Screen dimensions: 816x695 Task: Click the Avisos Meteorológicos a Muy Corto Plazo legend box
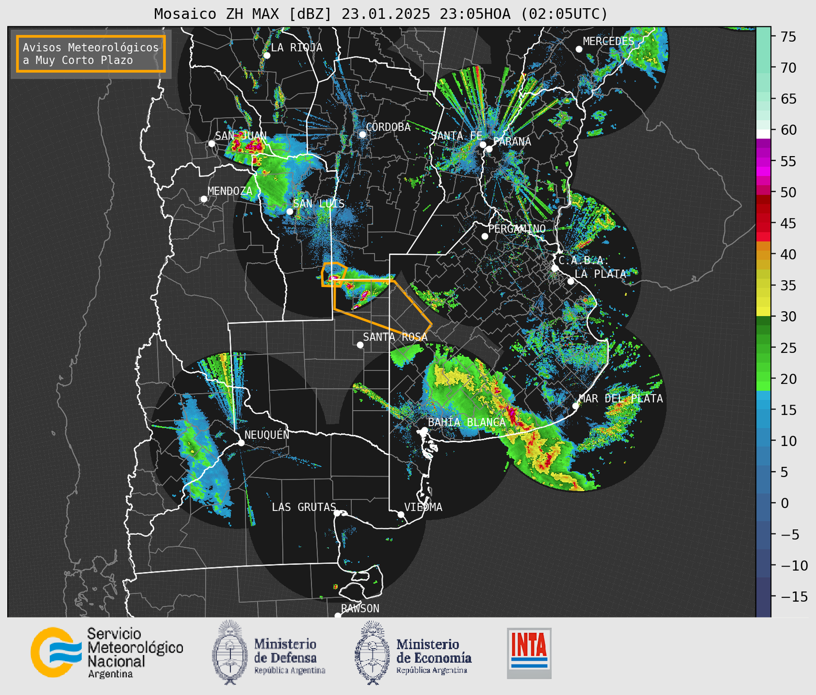(x=91, y=54)
